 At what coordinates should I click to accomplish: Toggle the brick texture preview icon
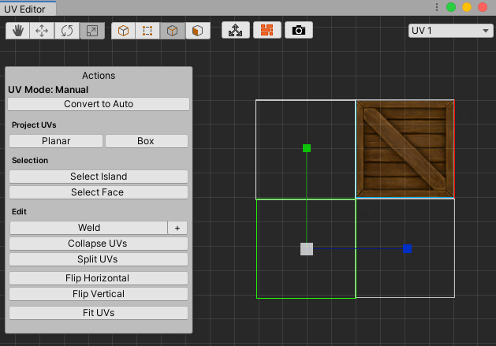tap(267, 31)
